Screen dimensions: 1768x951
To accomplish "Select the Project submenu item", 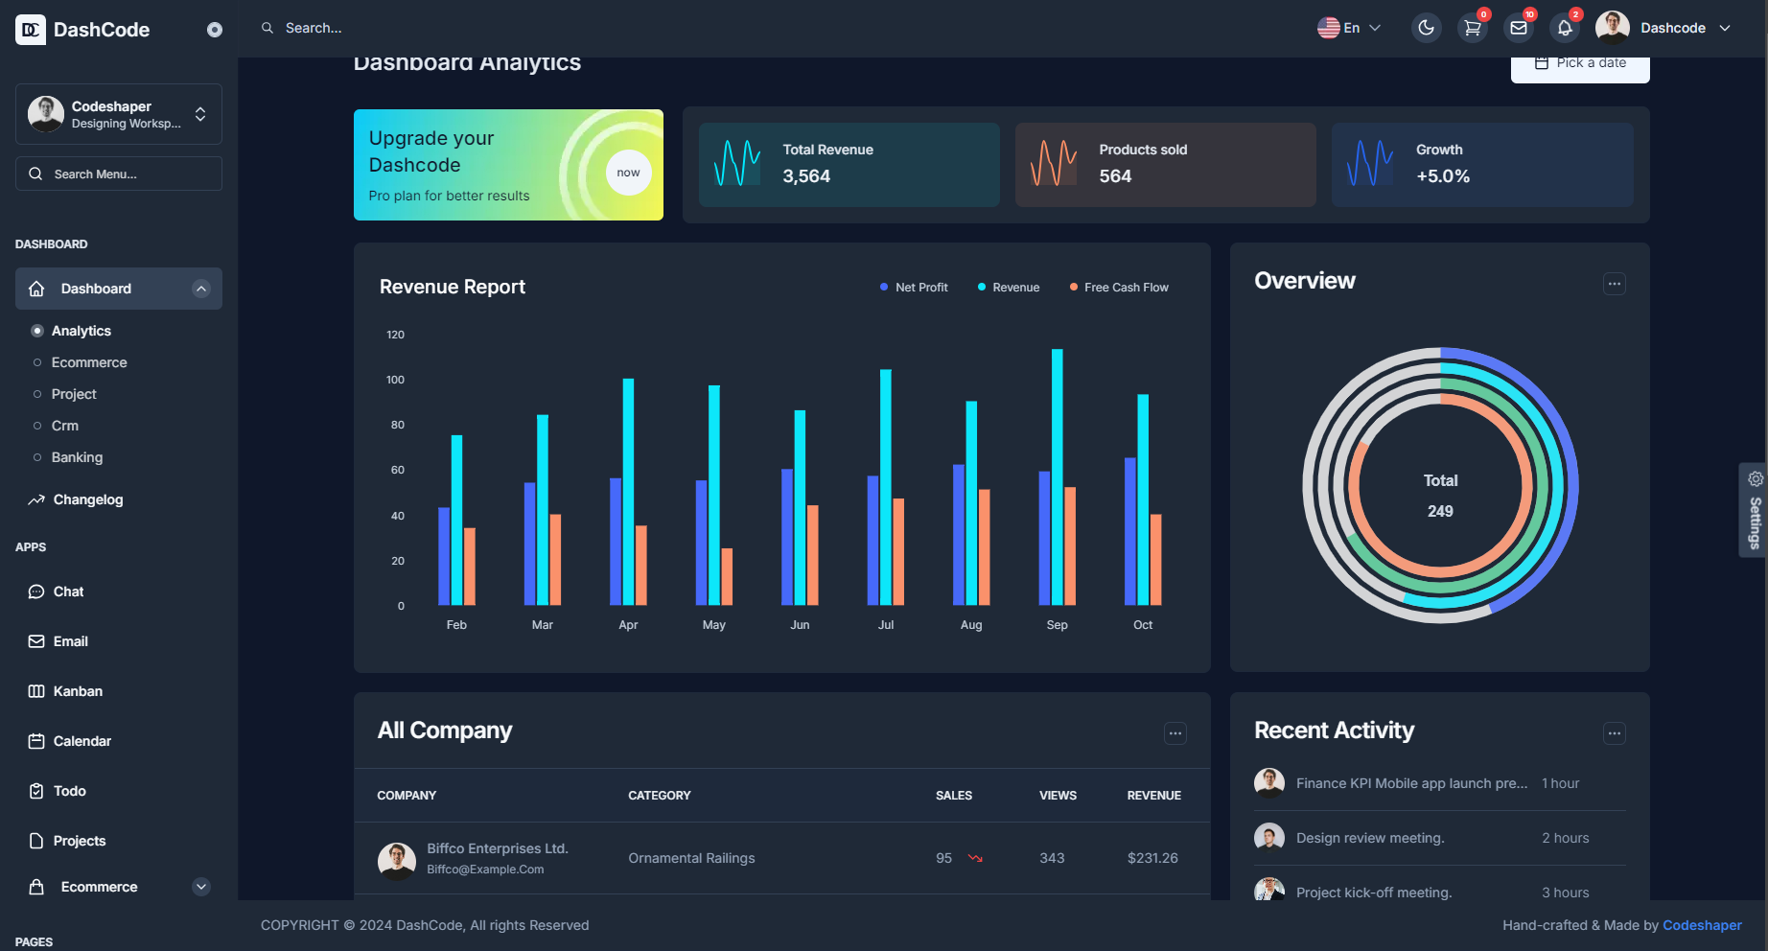I will (74, 394).
